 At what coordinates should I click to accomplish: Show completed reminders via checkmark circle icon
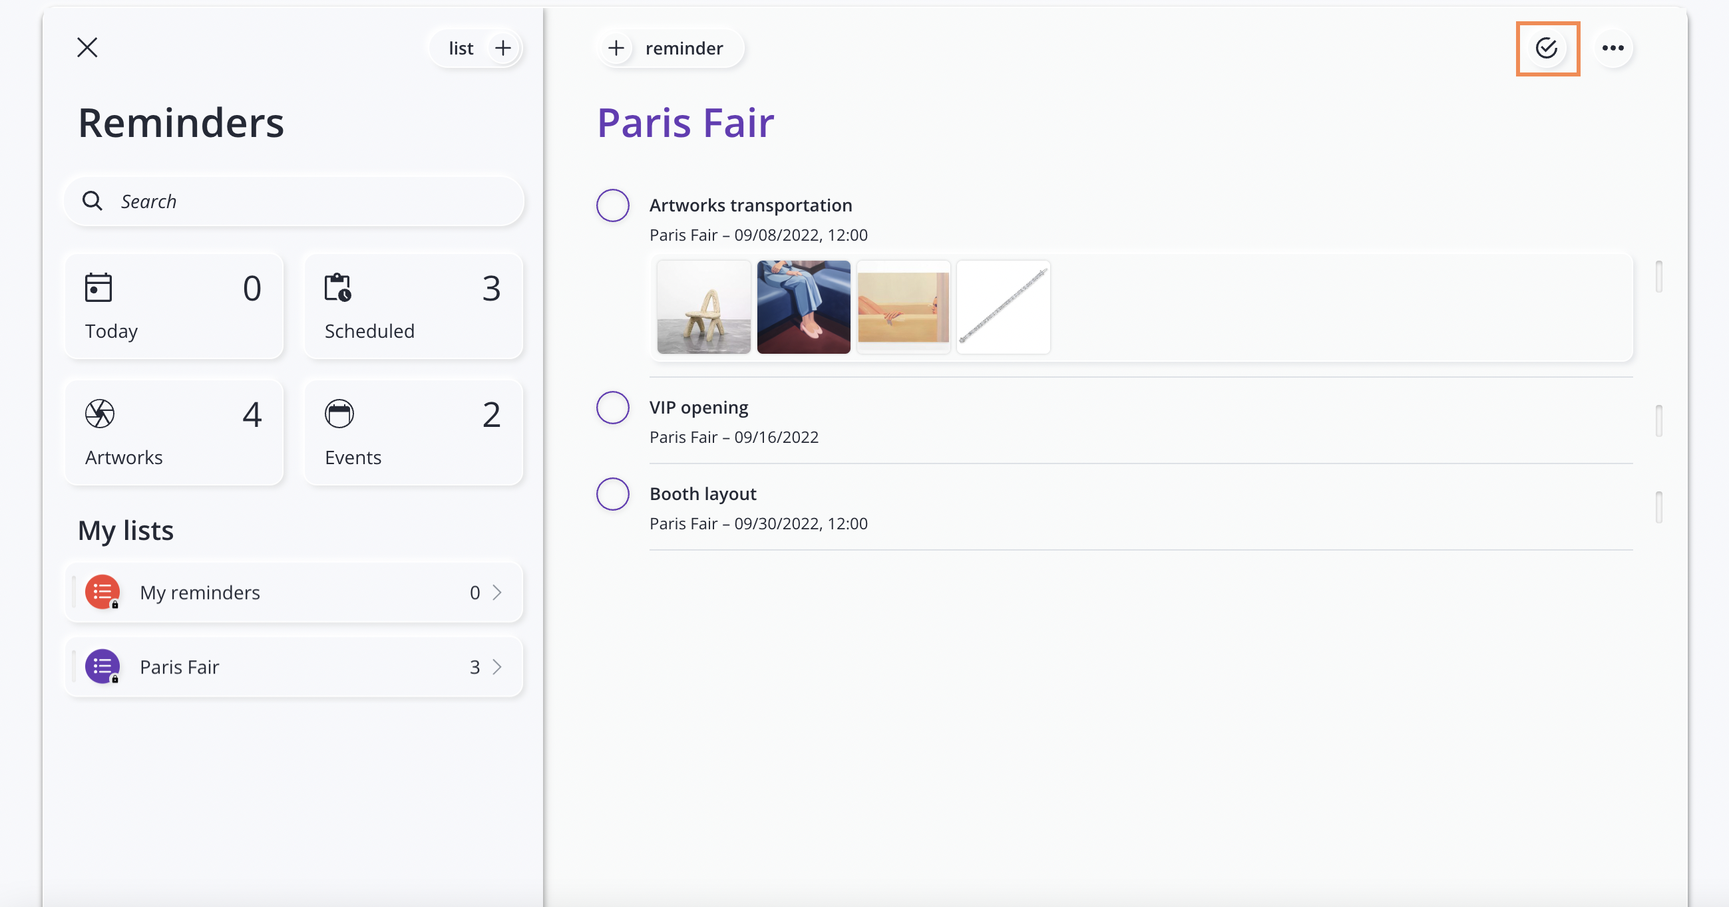1547,48
